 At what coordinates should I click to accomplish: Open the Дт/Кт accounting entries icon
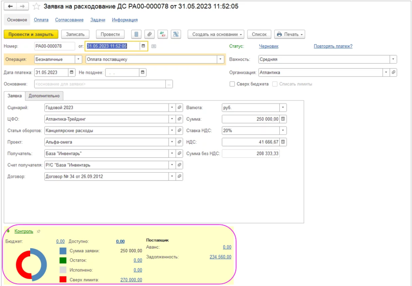pos(163,34)
